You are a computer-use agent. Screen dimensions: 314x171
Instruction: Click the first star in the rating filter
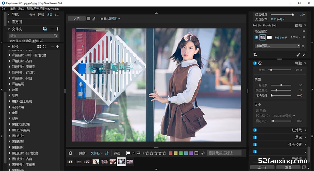[x=147, y=153]
